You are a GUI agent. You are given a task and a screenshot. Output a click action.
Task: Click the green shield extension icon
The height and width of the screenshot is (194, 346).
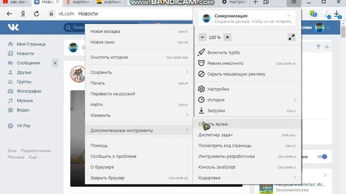(312, 14)
